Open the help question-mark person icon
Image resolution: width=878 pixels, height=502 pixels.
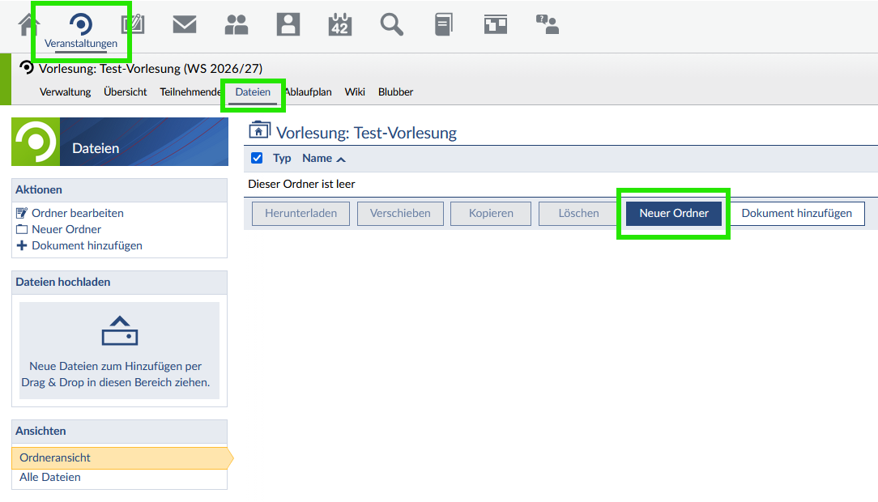pyautogui.click(x=548, y=24)
